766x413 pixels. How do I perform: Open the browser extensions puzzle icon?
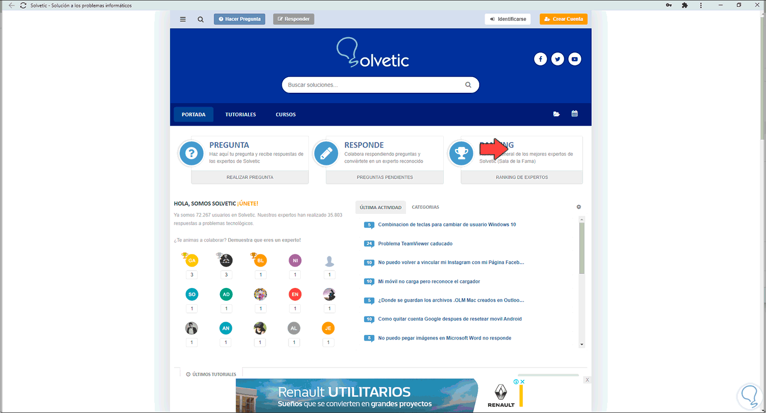pos(685,5)
